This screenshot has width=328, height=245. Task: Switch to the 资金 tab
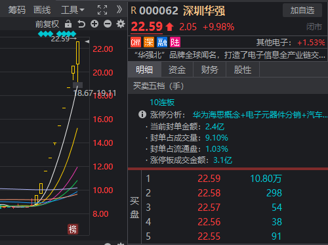click(177, 70)
